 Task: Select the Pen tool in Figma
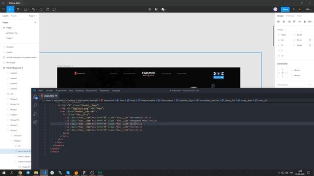pyautogui.click(x=33, y=9)
